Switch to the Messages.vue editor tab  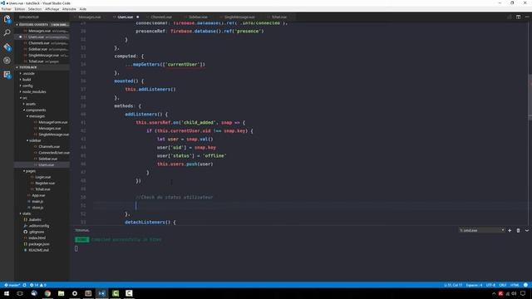pyautogui.click(x=90, y=17)
